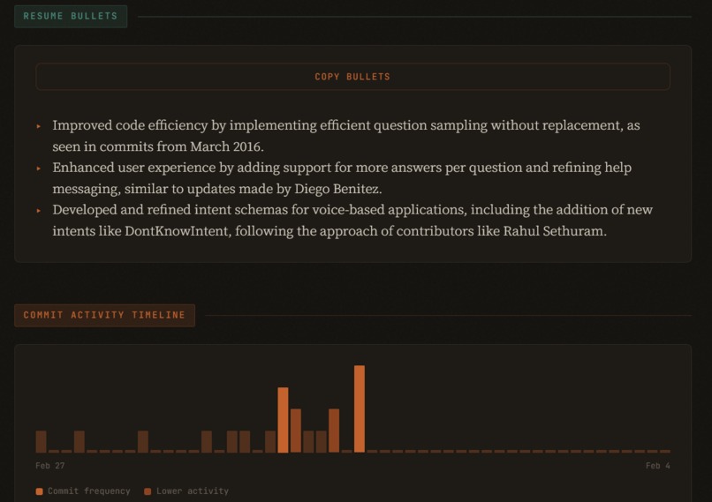Click the 'Commit frequency' legend label

89,491
